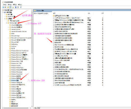Click the Windows PowerShell folder icon

[x=10, y=74]
